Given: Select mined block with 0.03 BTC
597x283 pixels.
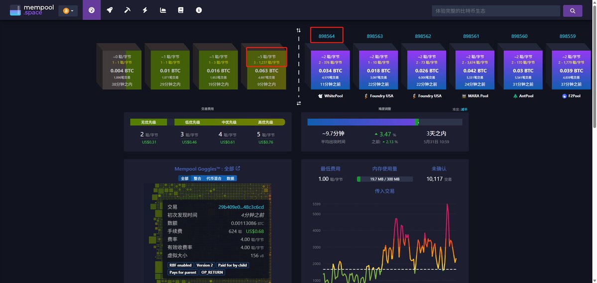Looking at the screenshot, I should [x=523, y=70].
